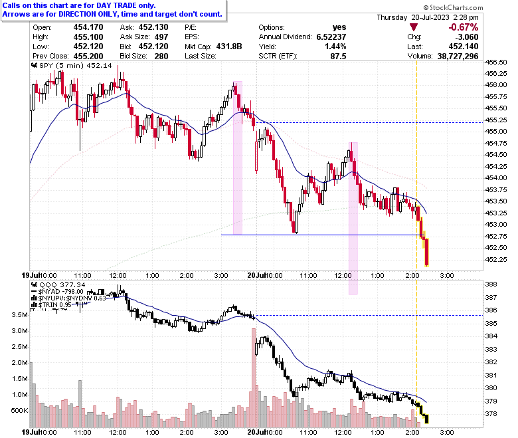Click the Low value 452.120
The width and height of the screenshot is (518, 438).
pos(88,47)
